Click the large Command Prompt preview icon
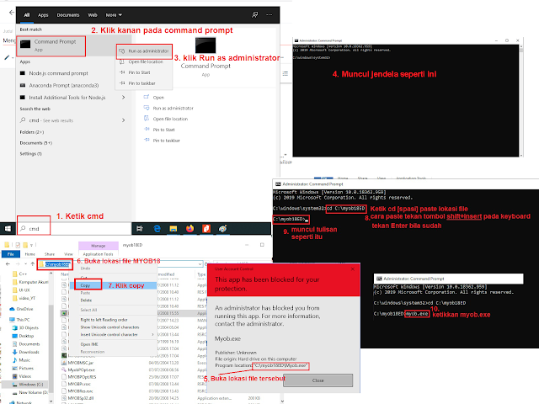The height and width of the screenshot is (404, 539). 205,45
